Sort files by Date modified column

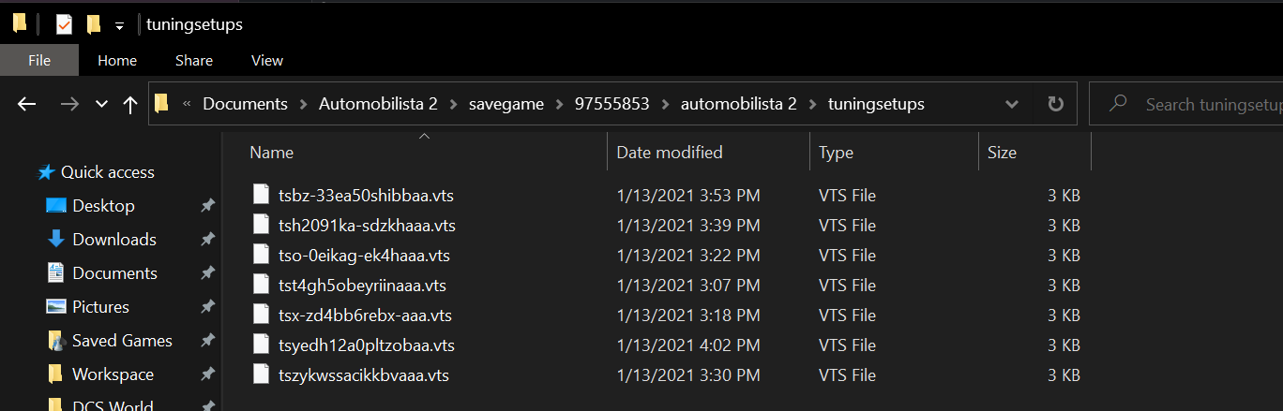[x=669, y=152]
